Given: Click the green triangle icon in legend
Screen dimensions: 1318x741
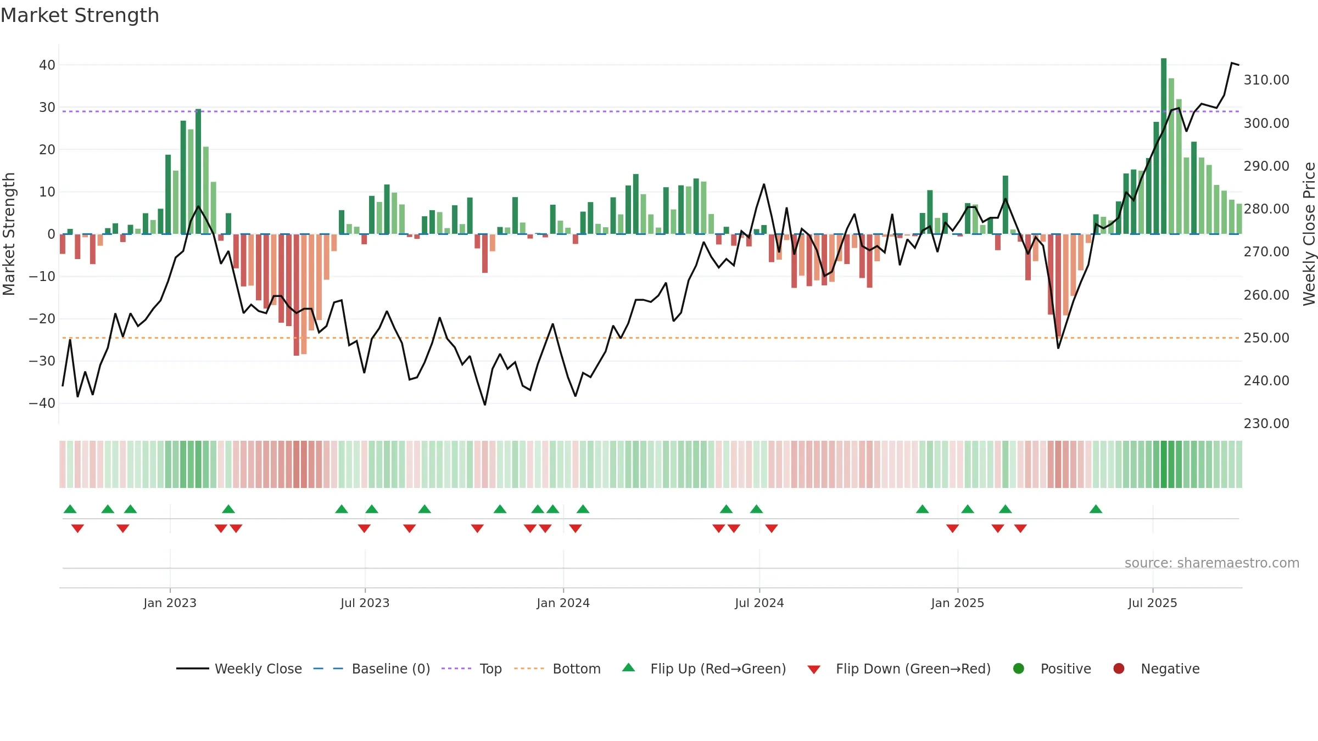Looking at the screenshot, I should pyautogui.click(x=629, y=667).
